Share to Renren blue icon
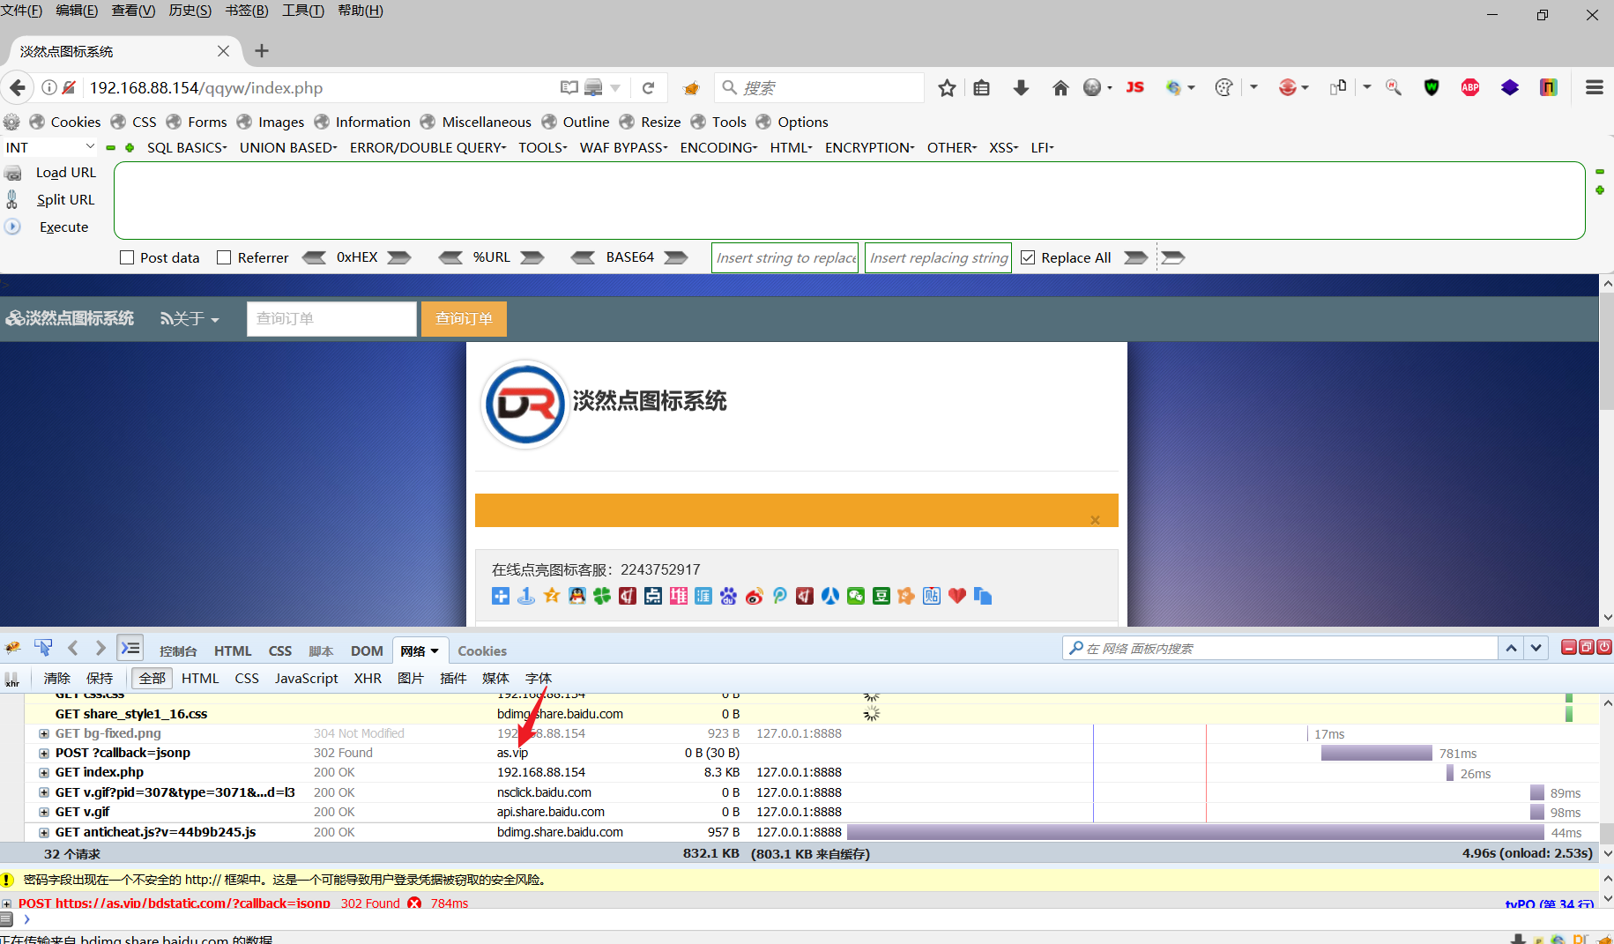The height and width of the screenshot is (944, 1614). [x=830, y=596]
